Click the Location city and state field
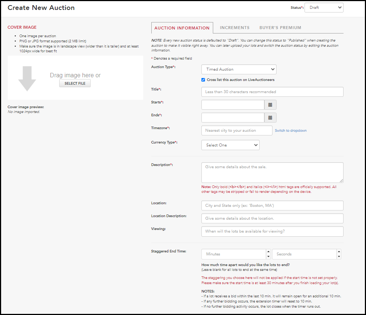Viewport: 366px width, 315px height. tap(272, 206)
